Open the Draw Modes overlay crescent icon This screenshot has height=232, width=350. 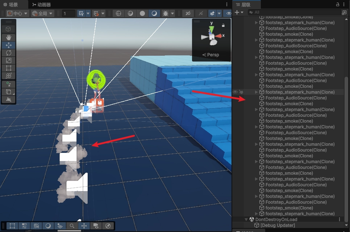coord(48,226)
